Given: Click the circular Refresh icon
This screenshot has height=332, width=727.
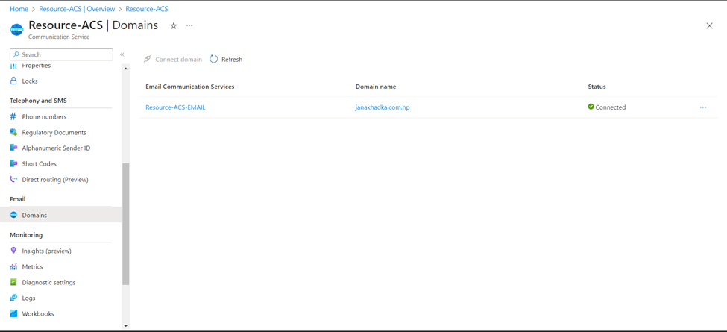Looking at the screenshot, I should (214, 59).
